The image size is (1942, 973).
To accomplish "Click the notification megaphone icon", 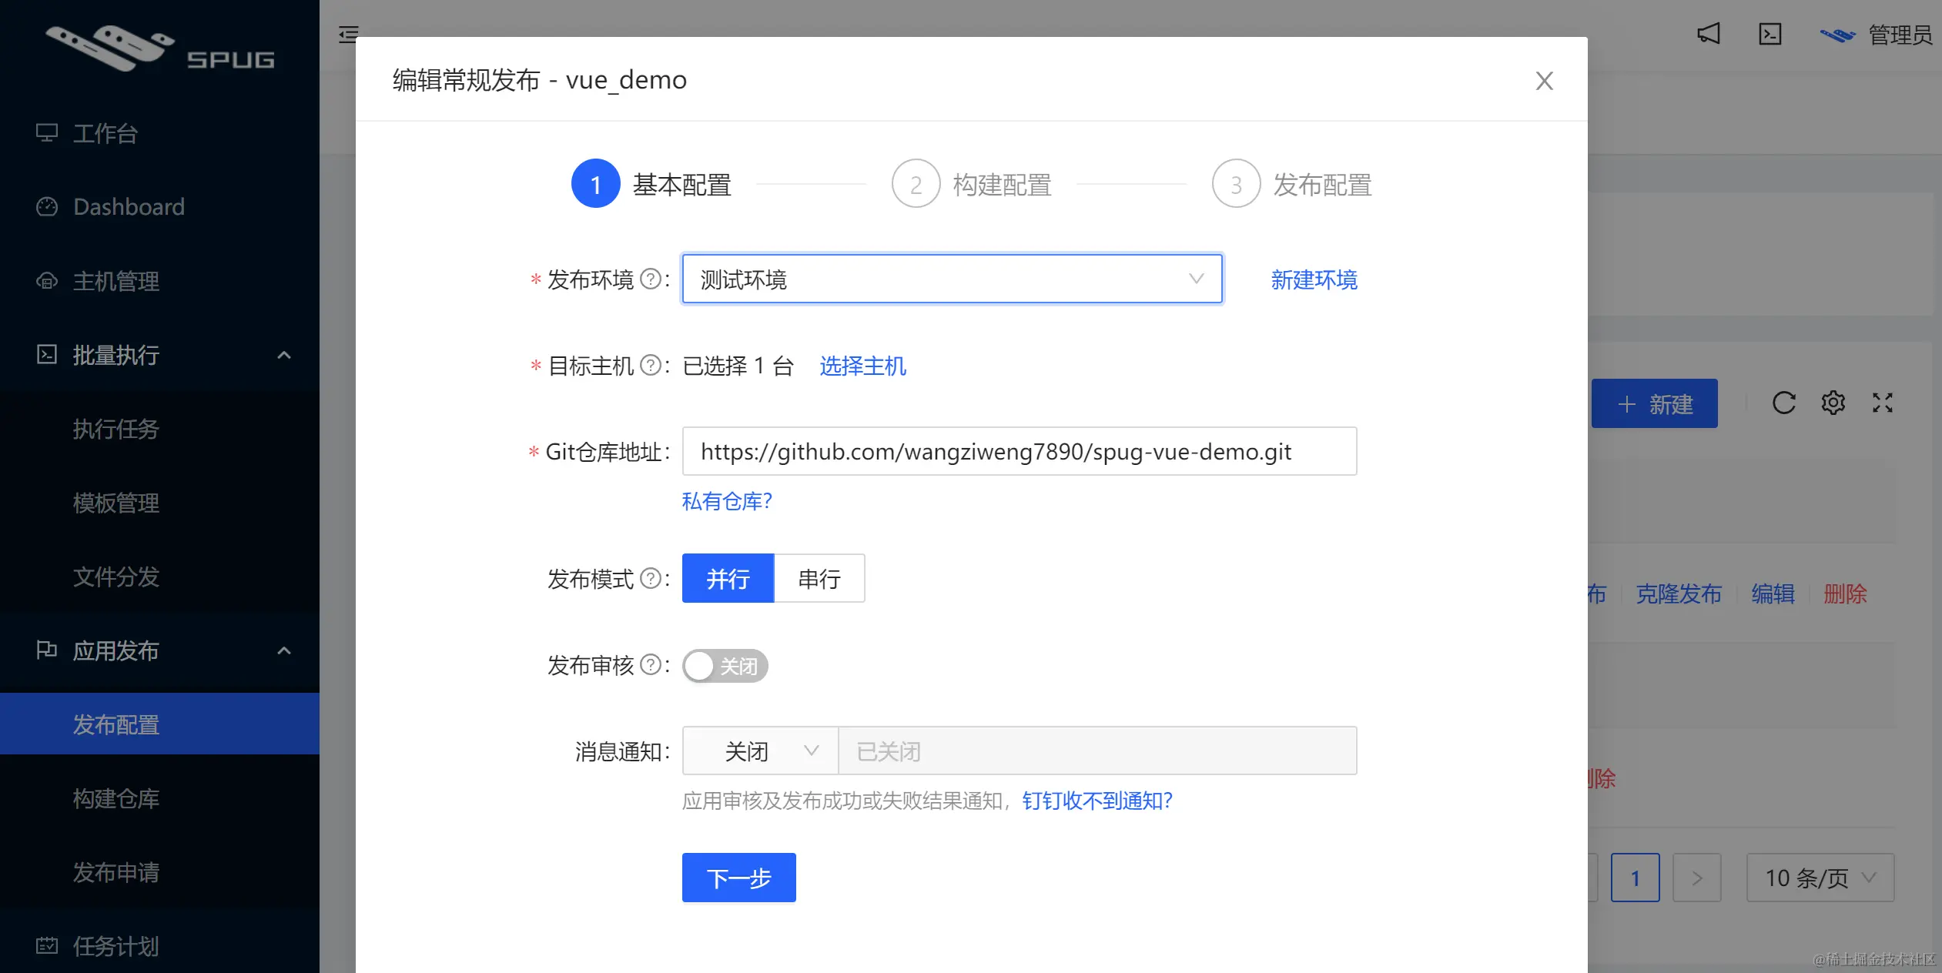I will 1708,35.
